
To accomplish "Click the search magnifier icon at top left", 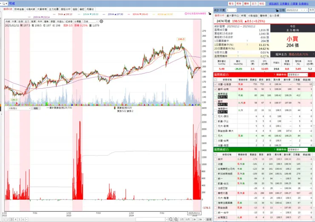I will (3, 3).
